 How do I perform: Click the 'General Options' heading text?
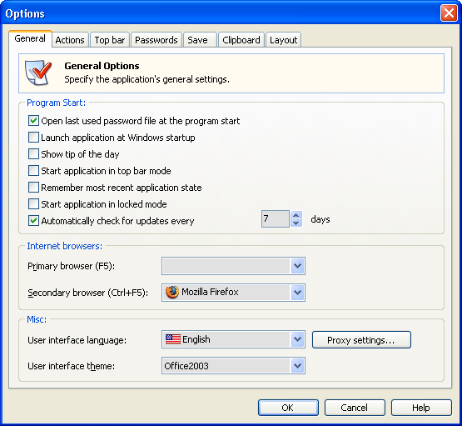[102, 66]
